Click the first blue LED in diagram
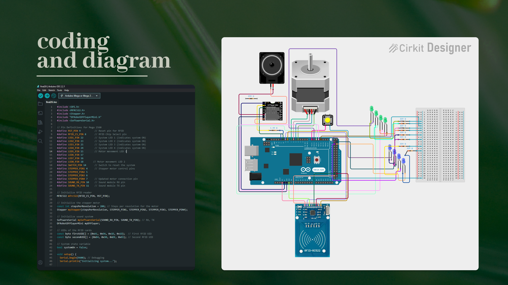The height and width of the screenshot is (285, 508). coord(390,147)
